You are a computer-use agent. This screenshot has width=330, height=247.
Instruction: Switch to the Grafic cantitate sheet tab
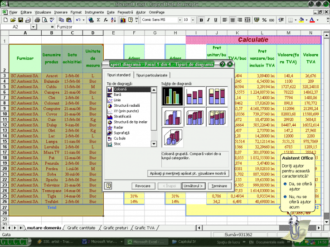pos(81,228)
